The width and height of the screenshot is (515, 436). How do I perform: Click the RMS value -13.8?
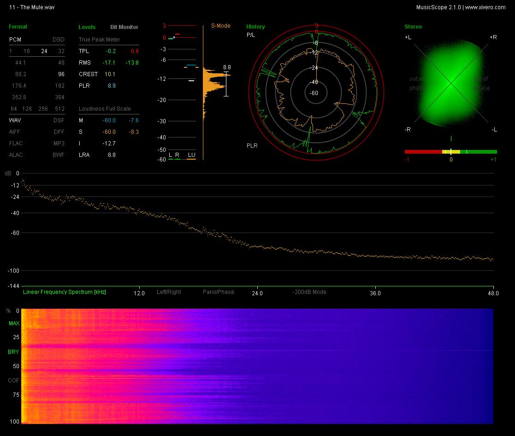[132, 62]
